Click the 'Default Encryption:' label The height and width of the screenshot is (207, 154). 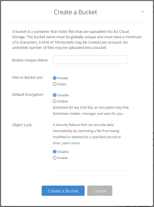pos(28,95)
